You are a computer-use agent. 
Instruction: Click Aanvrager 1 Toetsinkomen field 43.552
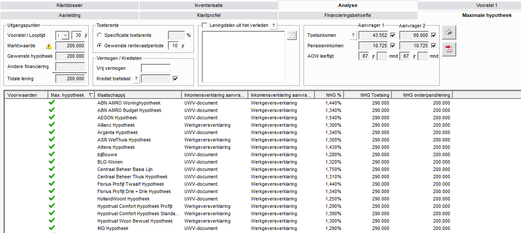pyautogui.click(x=374, y=36)
